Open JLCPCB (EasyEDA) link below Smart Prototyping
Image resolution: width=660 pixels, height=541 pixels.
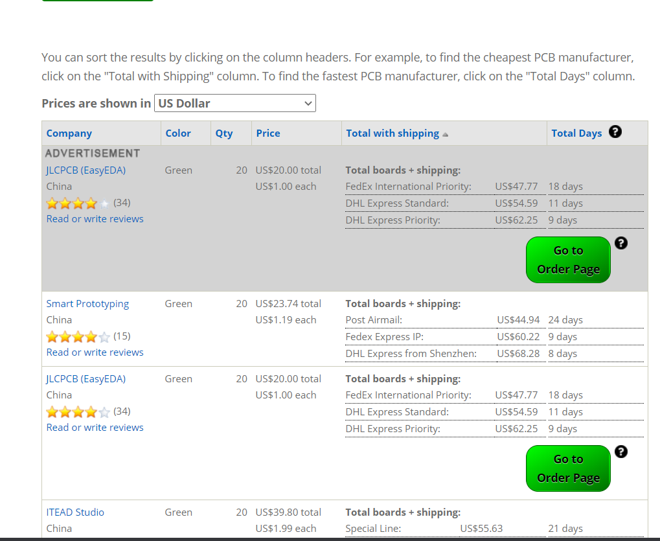click(x=86, y=378)
